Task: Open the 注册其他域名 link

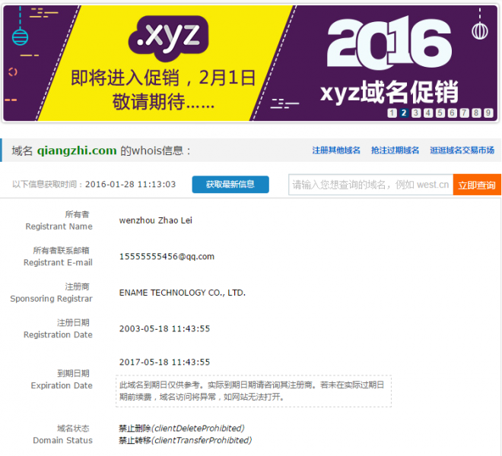Action: pyautogui.click(x=336, y=150)
